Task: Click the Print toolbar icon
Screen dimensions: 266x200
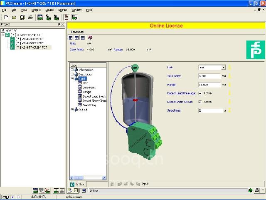Action: click(x=30, y=17)
